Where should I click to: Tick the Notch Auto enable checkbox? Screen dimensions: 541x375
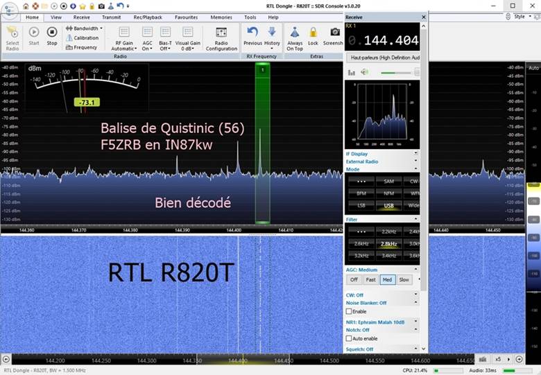point(349,338)
